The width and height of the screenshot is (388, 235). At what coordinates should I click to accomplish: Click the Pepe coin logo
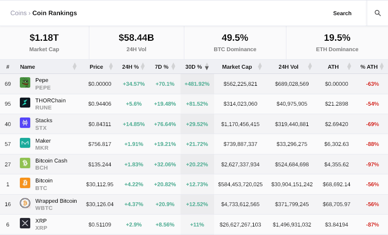click(25, 82)
